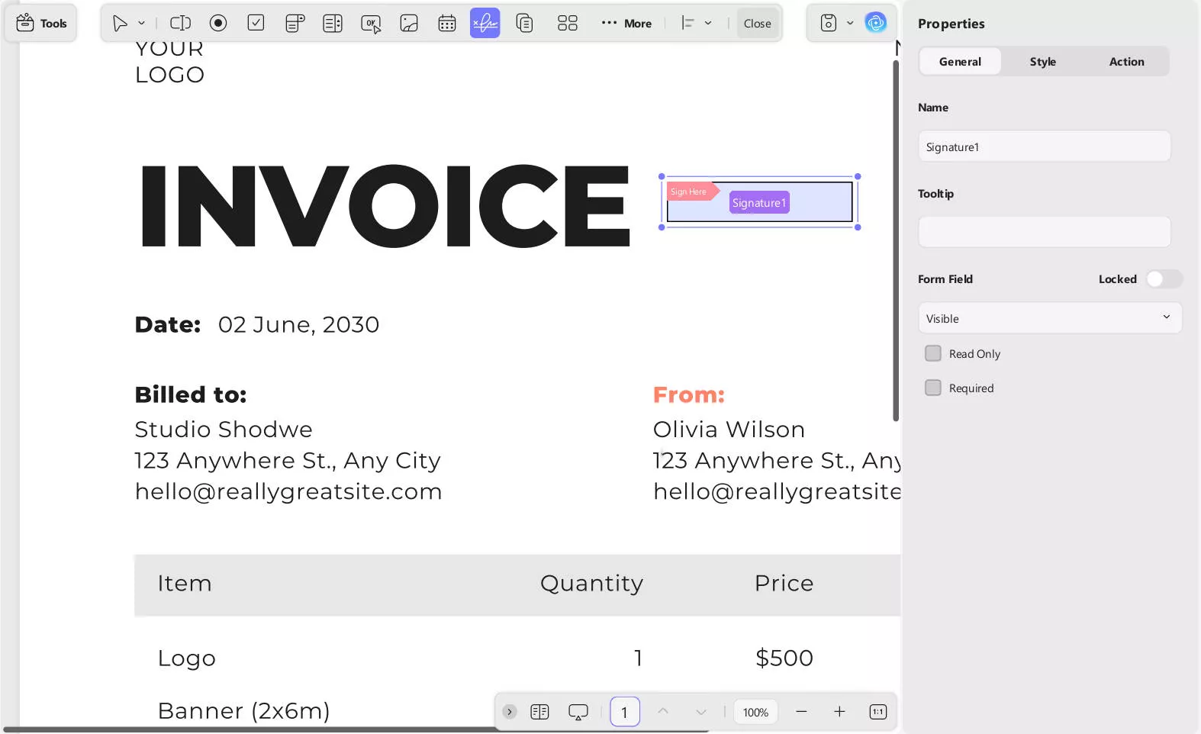Click the 100% zoom level field

tap(755, 712)
